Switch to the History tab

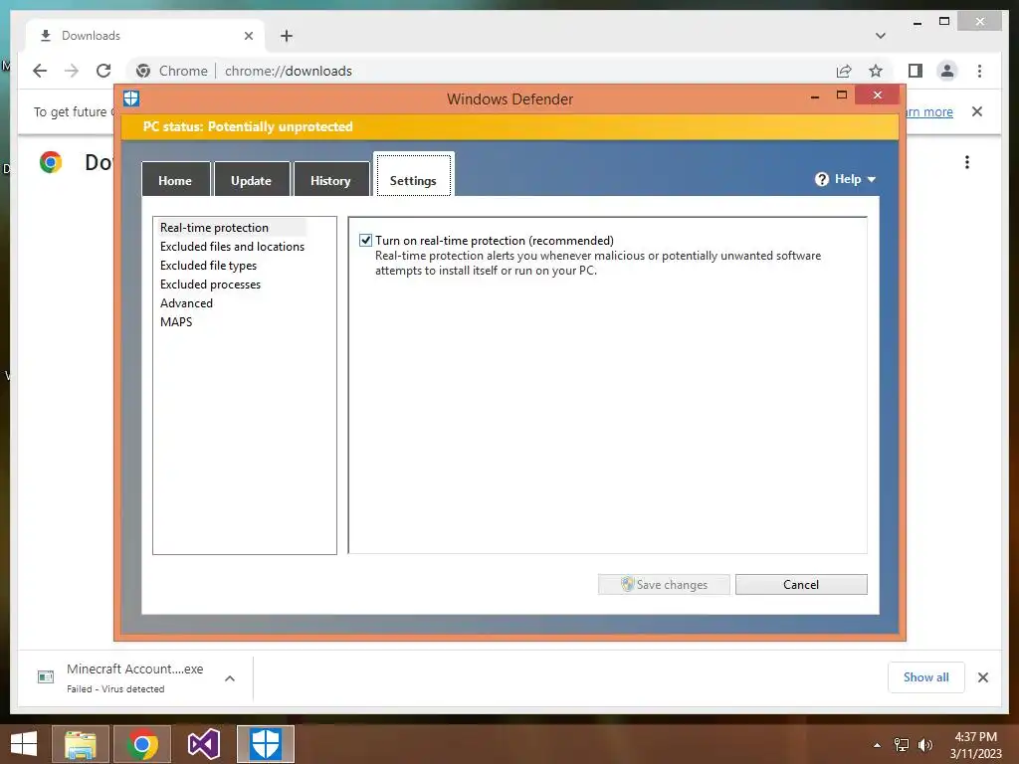(330, 180)
